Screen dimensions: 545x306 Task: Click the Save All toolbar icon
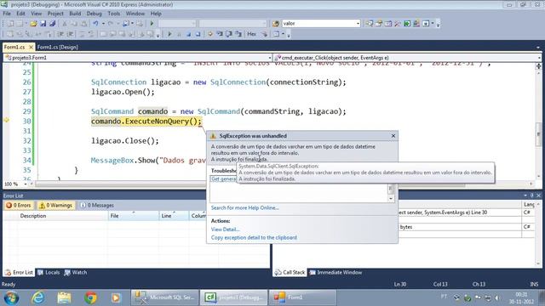tap(53, 24)
